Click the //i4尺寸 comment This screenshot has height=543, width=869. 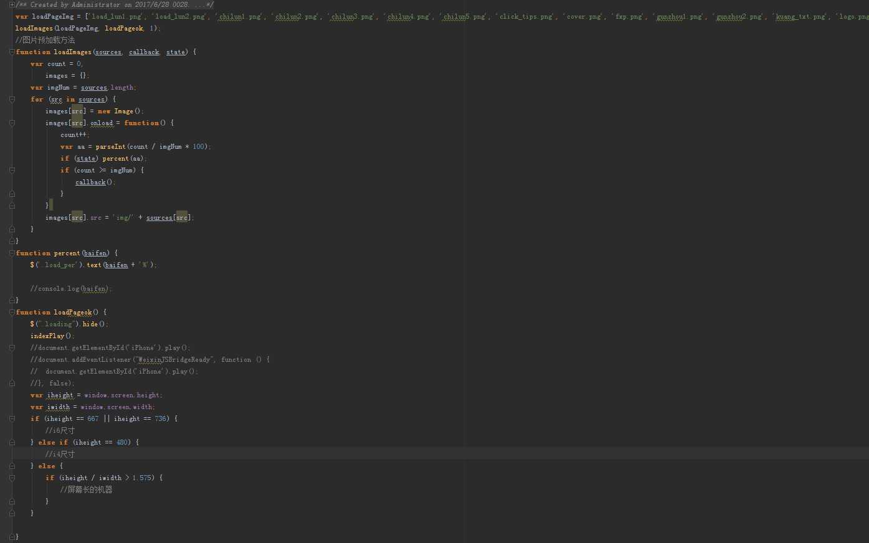click(60, 454)
